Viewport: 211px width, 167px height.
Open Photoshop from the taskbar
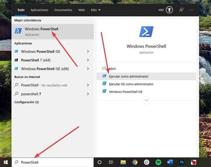(182, 162)
